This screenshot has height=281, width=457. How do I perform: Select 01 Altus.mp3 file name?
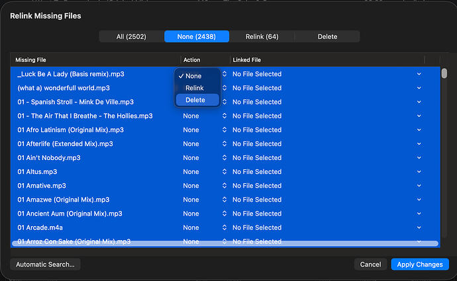pos(37,172)
